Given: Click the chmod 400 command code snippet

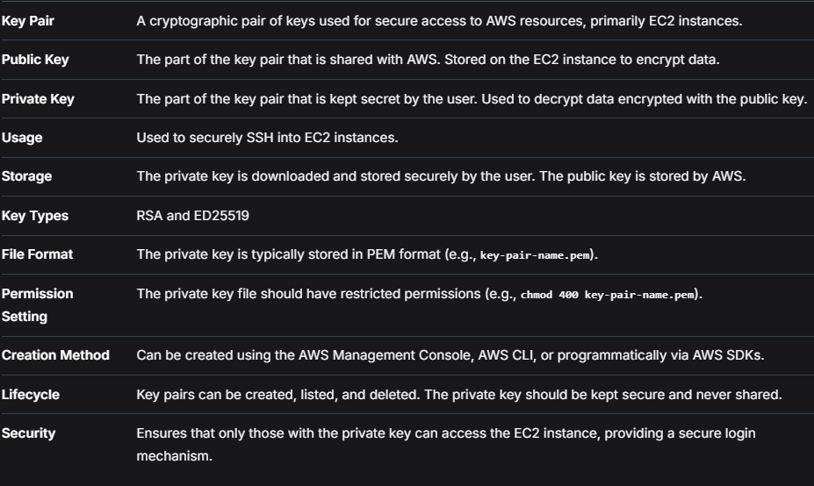Looking at the screenshot, I should (608, 295).
